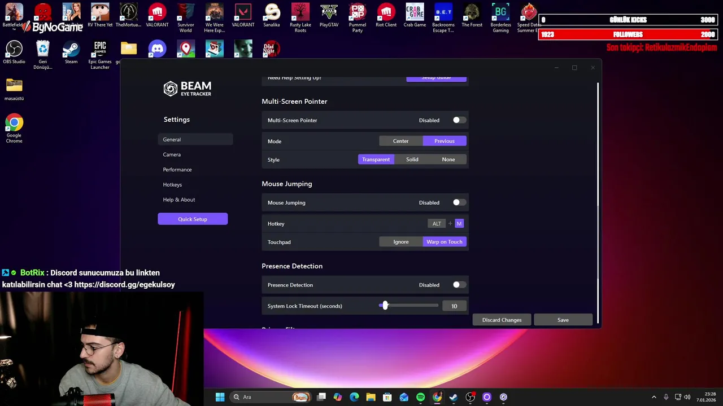The image size is (723, 406).
Task: Open Microsoft Store from taskbar
Action: [387, 397]
